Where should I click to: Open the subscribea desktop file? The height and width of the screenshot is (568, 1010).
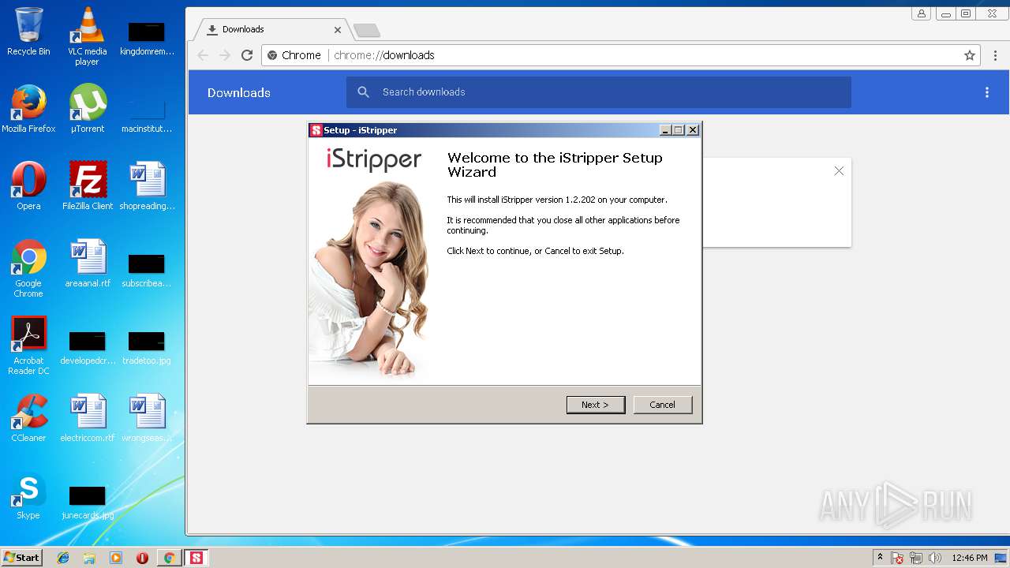147,271
